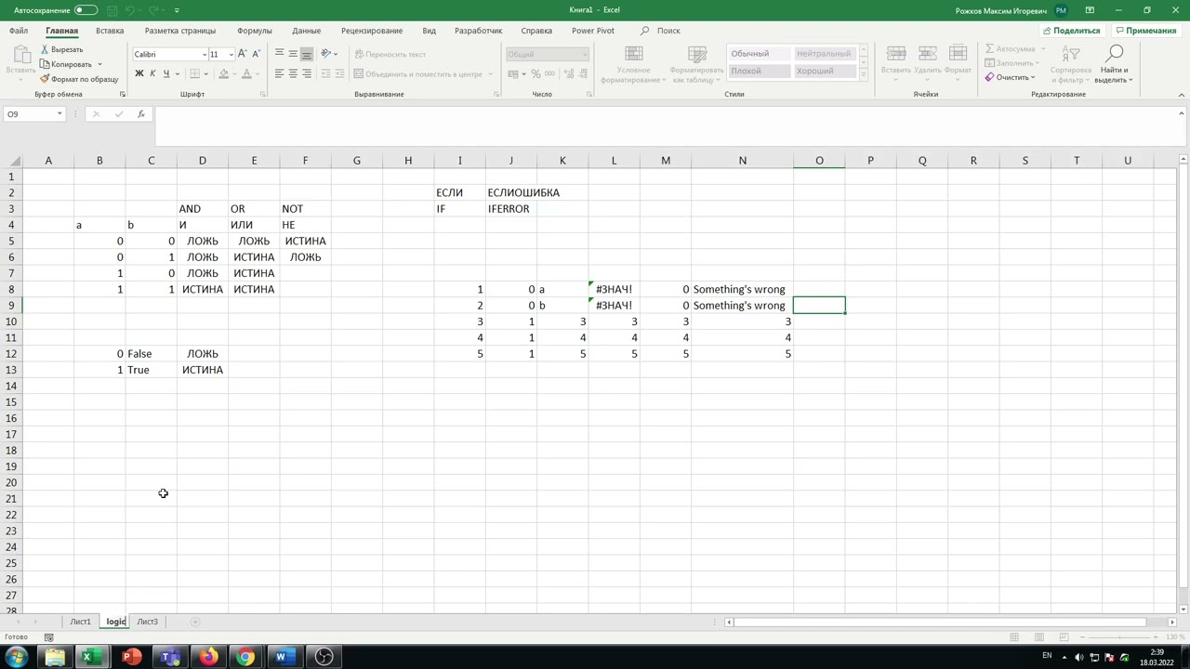Screen dimensions: 1190x669
Task: Switch to the Данные ribbon tab
Action: (306, 31)
